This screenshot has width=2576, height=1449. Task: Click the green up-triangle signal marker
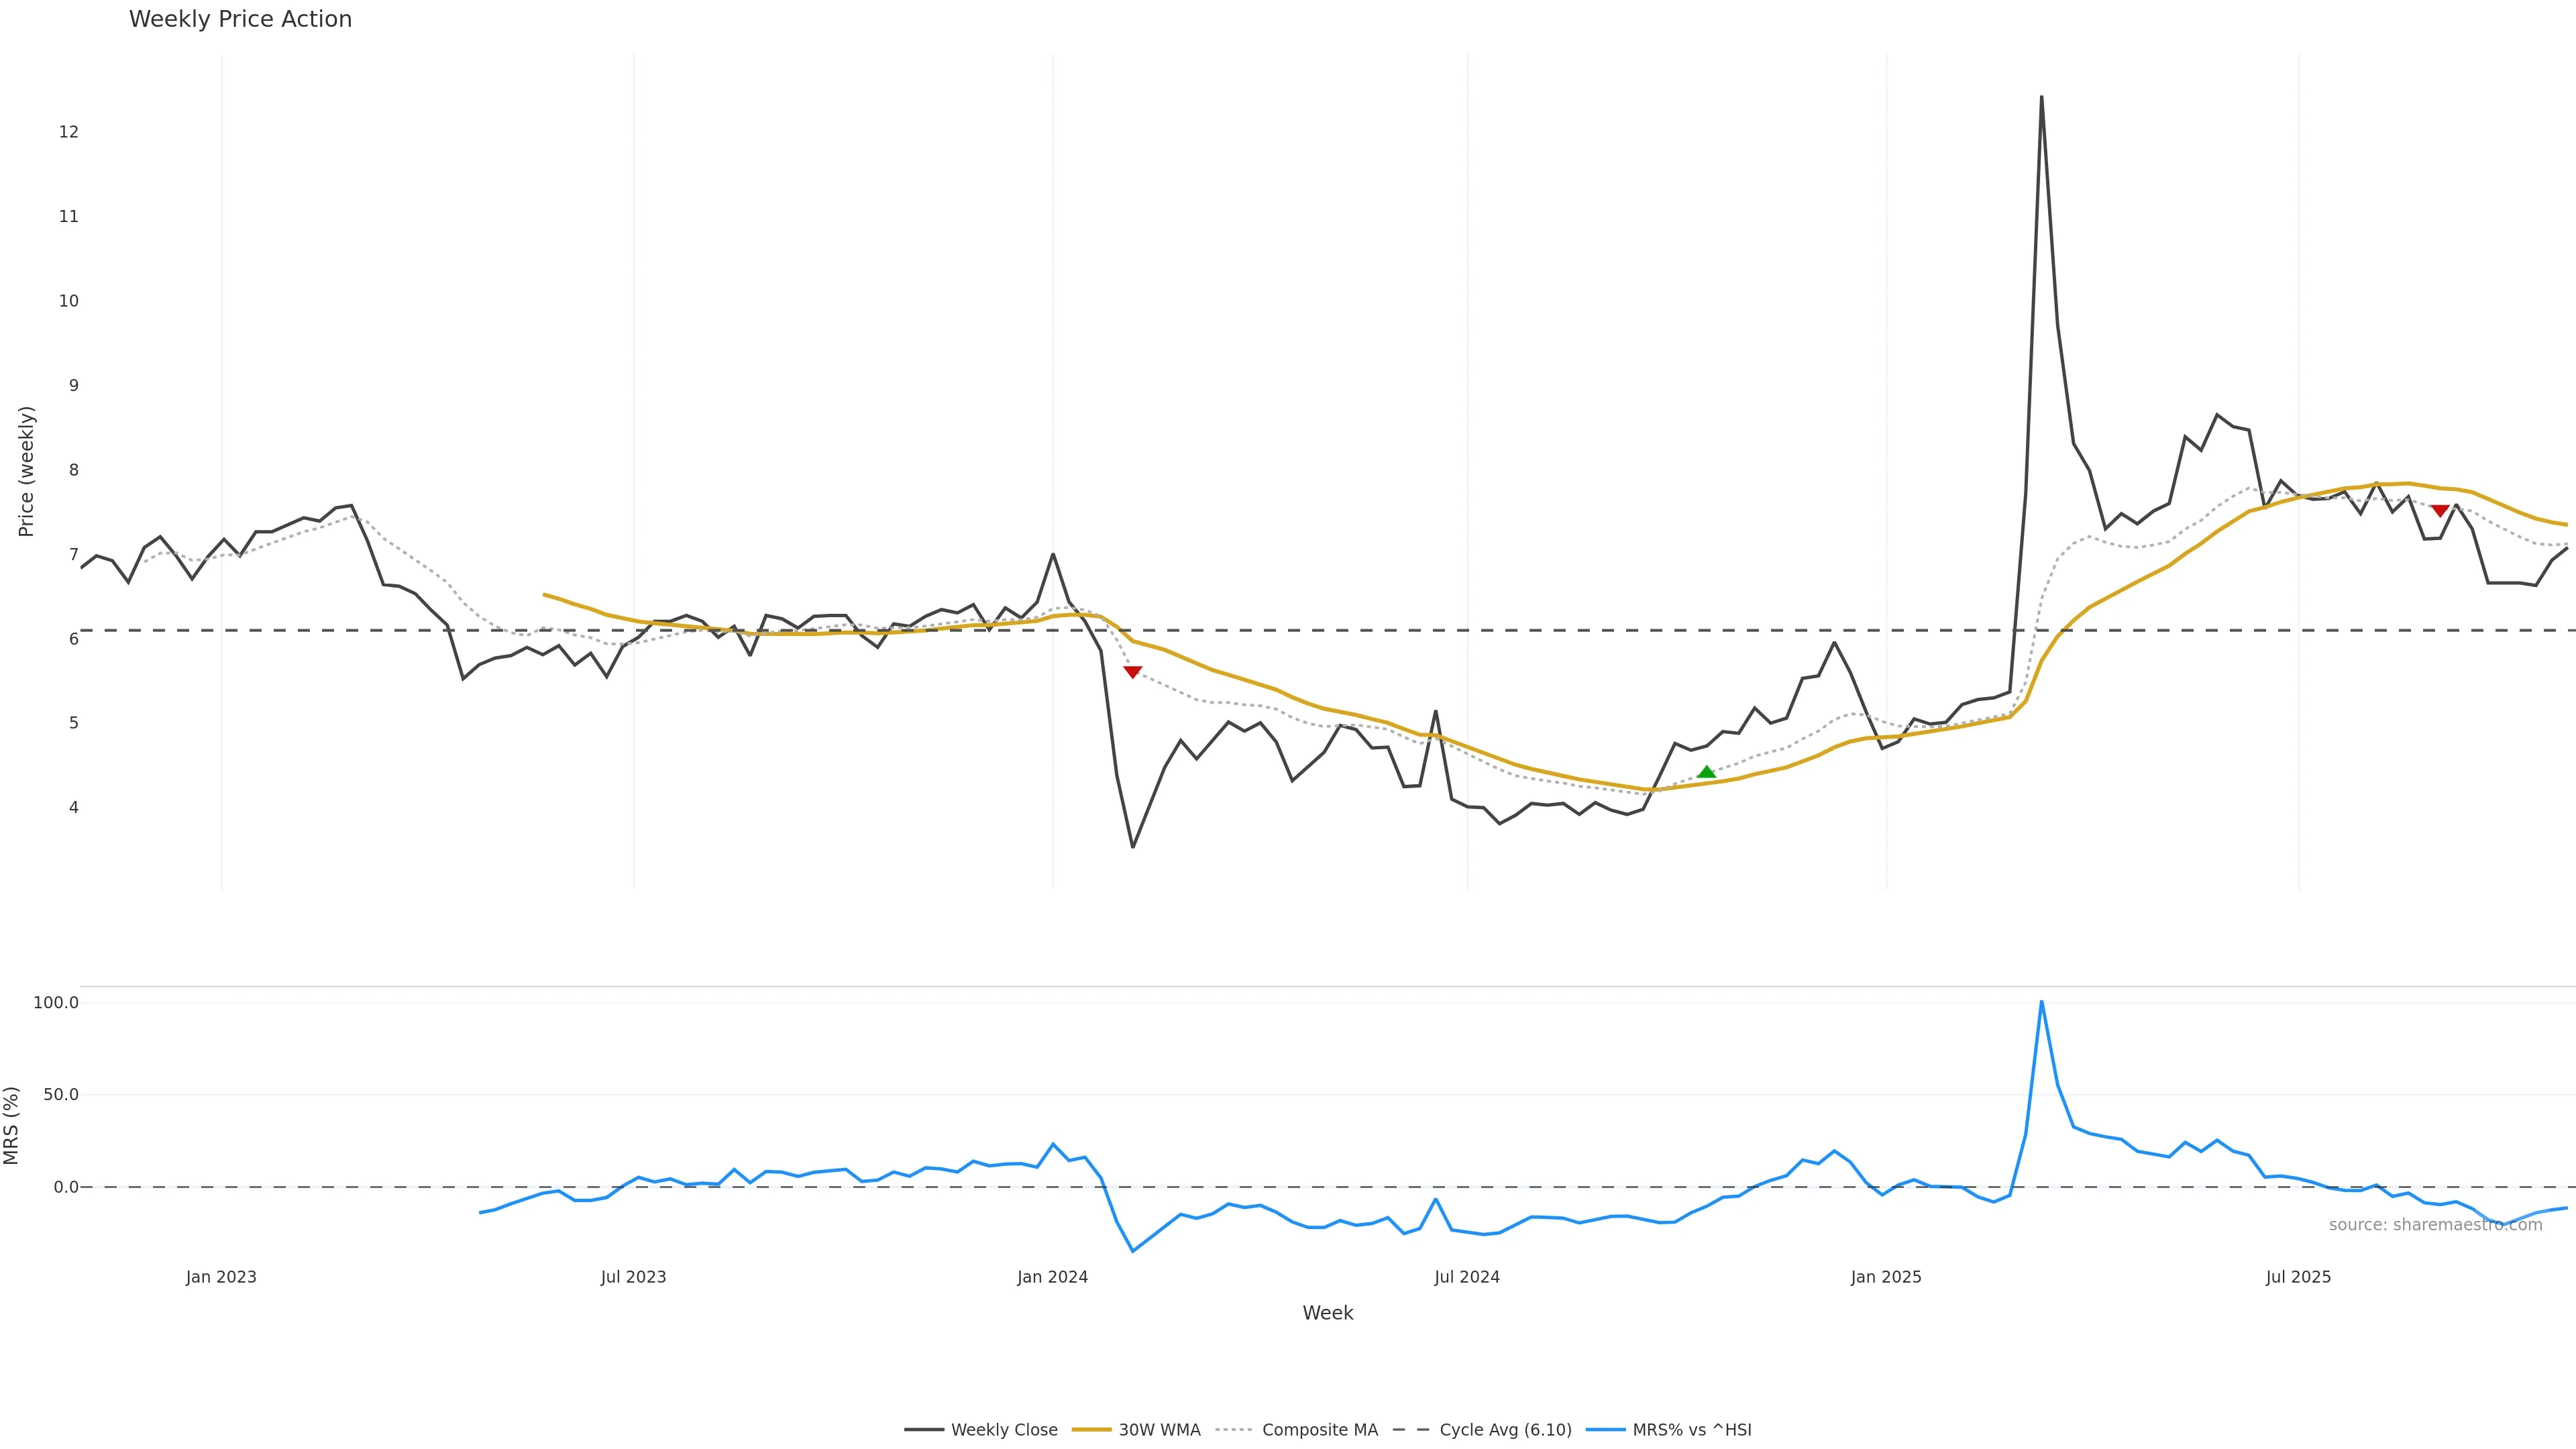pyautogui.click(x=1706, y=772)
